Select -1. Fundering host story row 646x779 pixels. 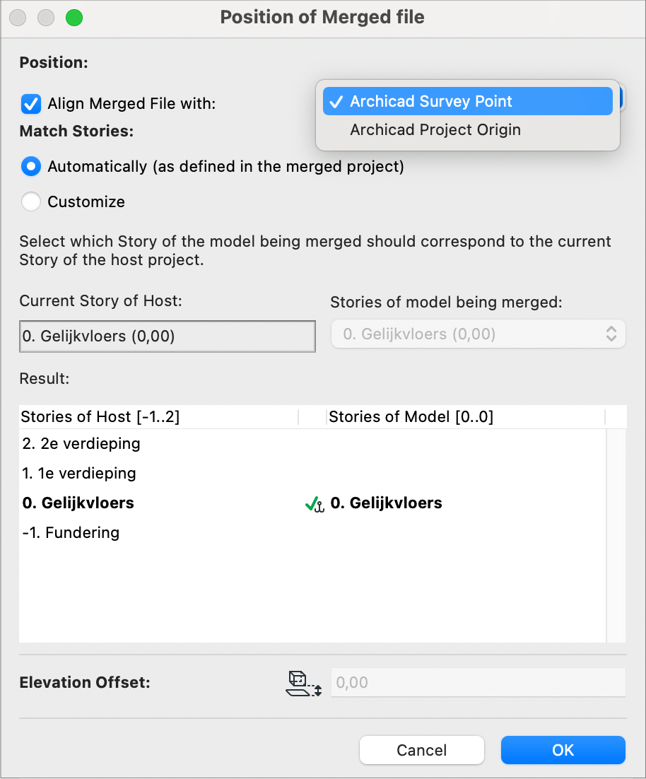tap(312, 533)
